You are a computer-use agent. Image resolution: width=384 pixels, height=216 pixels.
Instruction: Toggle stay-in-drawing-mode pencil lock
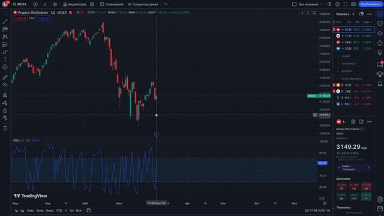click(x=5, y=103)
